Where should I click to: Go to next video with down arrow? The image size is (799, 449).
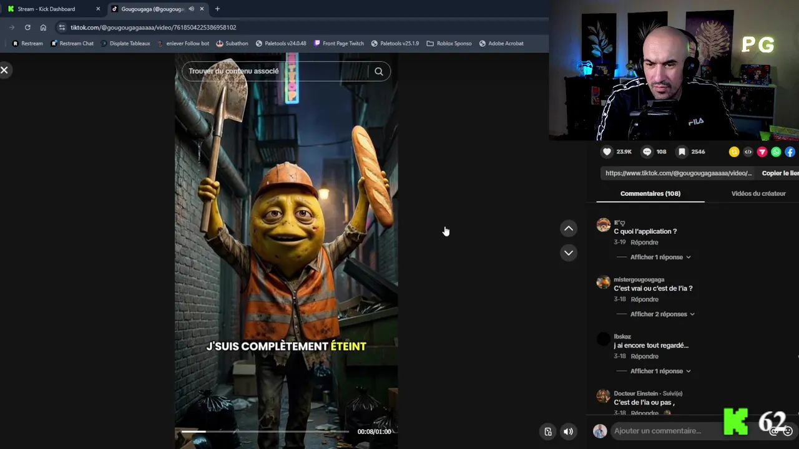click(569, 253)
